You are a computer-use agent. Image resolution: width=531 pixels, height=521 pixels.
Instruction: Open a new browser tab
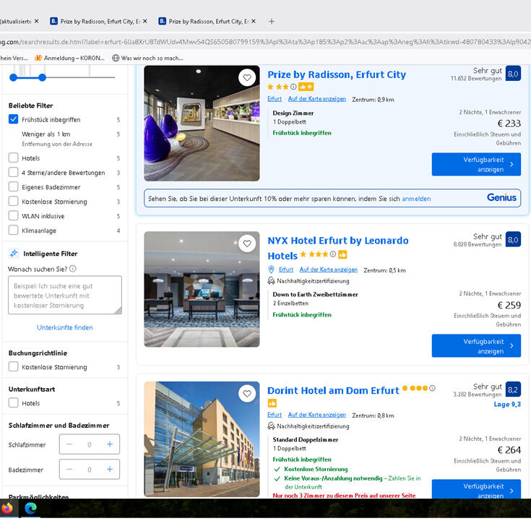272,22
